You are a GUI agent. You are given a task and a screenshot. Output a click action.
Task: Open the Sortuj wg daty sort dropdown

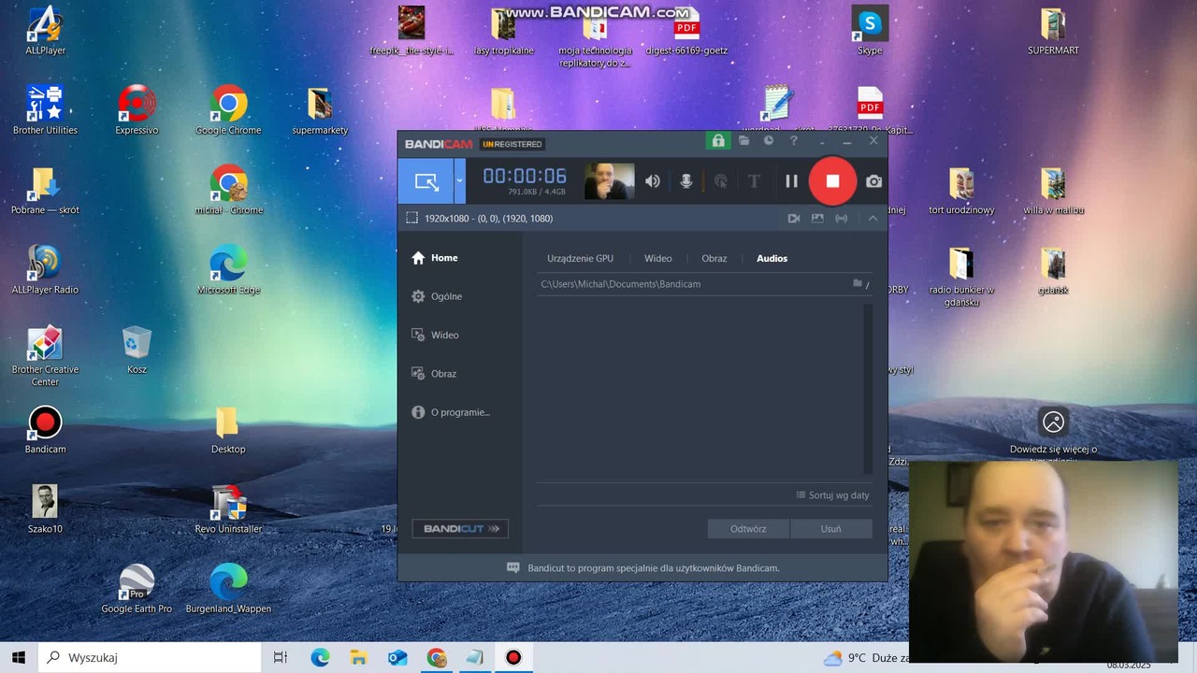832,495
